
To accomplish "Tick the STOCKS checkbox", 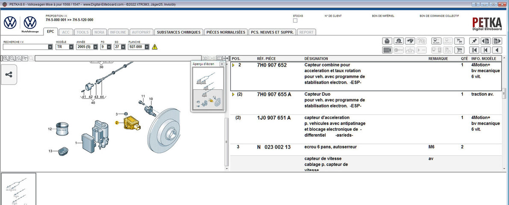I will coord(295,20).
